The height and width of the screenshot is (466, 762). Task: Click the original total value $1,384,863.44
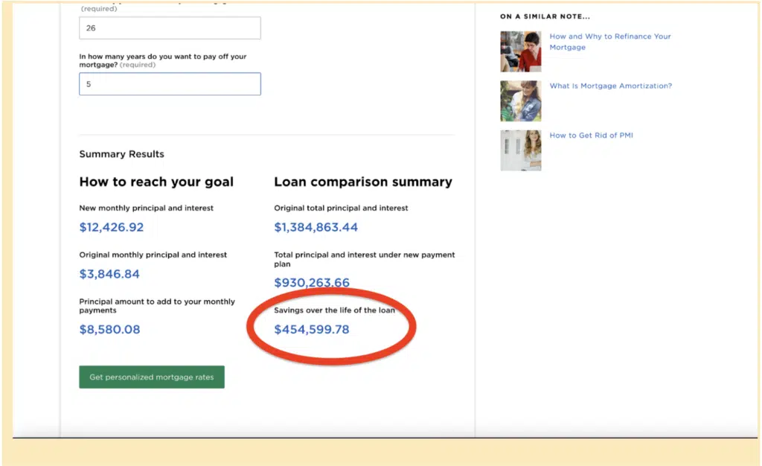coord(316,228)
